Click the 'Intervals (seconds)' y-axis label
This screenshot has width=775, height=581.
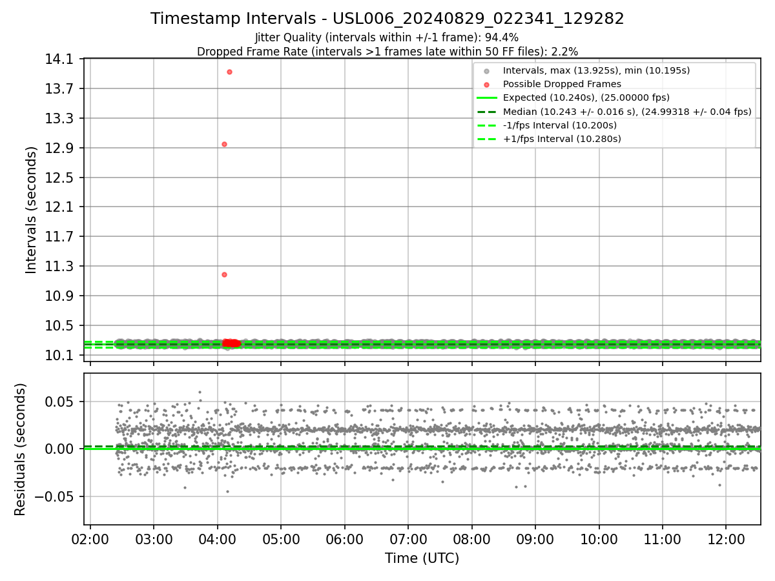point(31,210)
